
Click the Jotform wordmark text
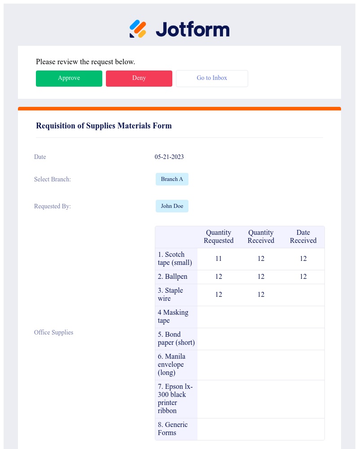193,29
